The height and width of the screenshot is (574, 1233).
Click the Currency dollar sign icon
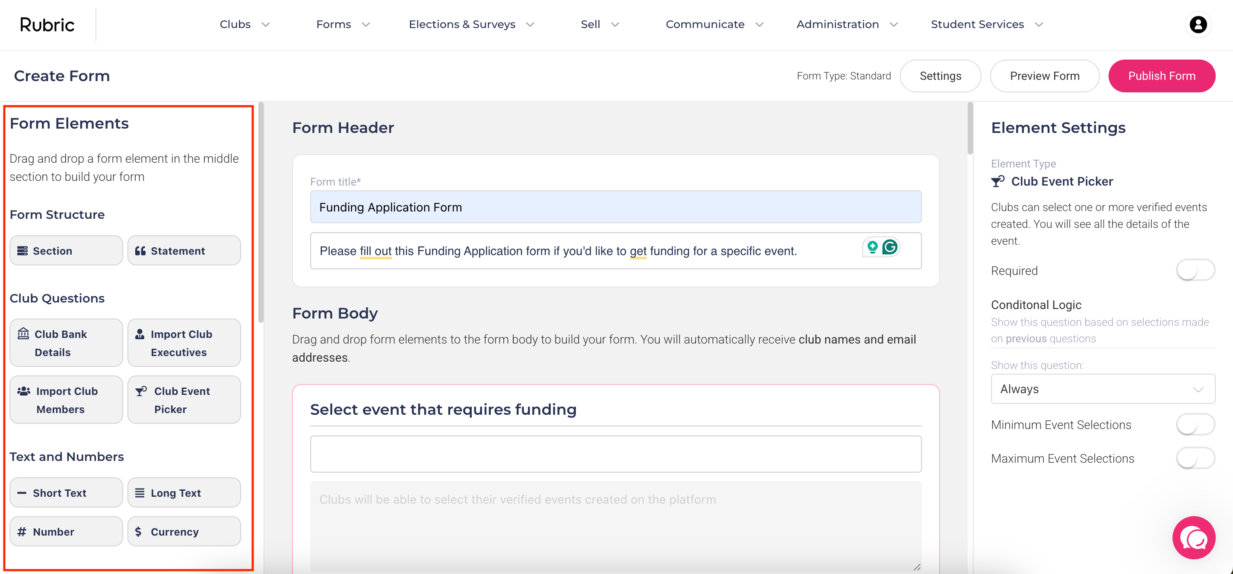[x=138, y=531]
